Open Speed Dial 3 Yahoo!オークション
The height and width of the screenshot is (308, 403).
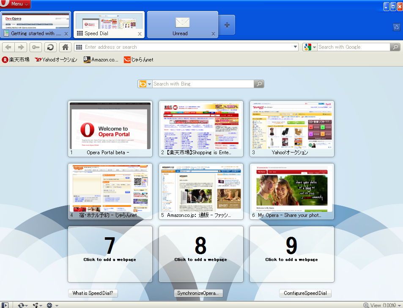(292, 129)
